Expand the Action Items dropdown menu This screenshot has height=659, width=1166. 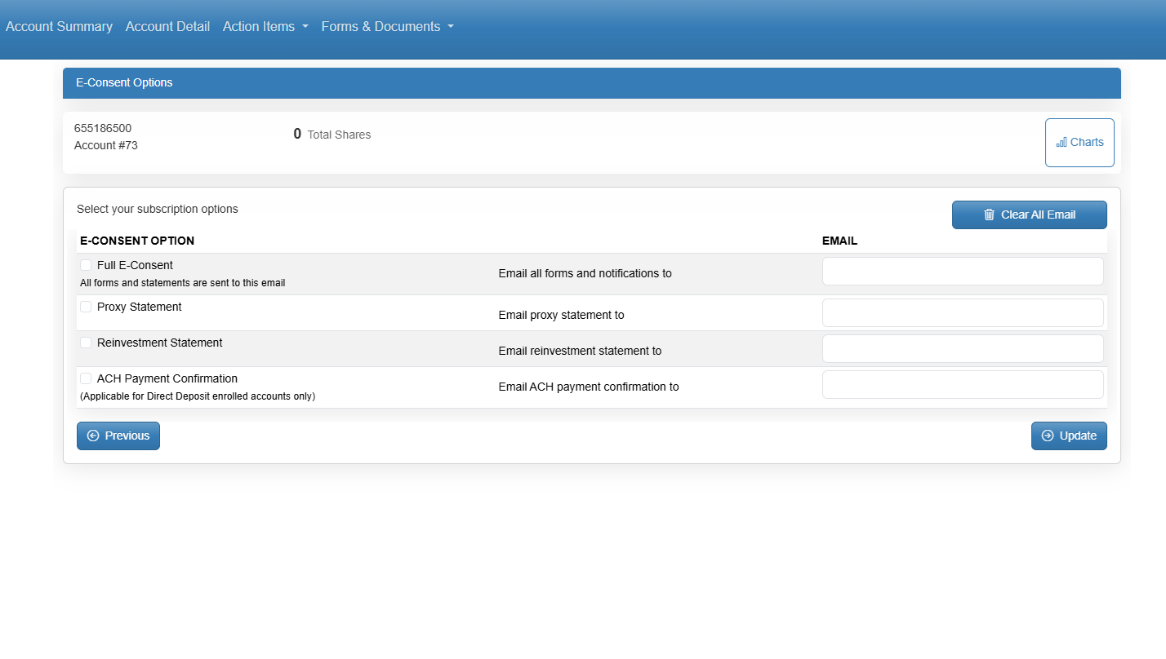click(x=265, y=26)
